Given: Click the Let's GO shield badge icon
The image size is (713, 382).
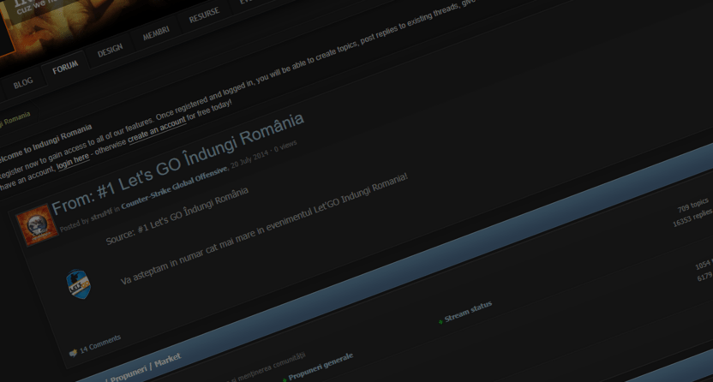Looking at the screenshot, I should 79,284.
